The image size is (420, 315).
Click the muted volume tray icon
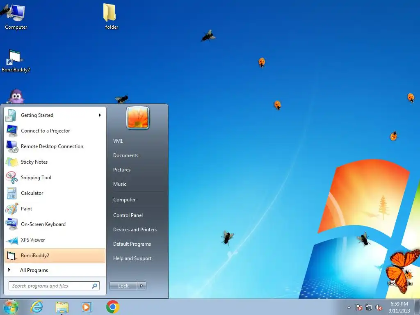[379, 307]
